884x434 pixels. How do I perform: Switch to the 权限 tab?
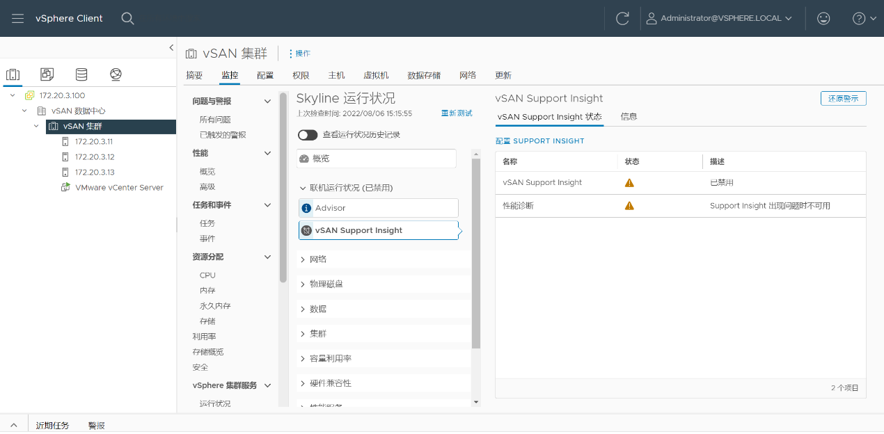tap(301, 75)
